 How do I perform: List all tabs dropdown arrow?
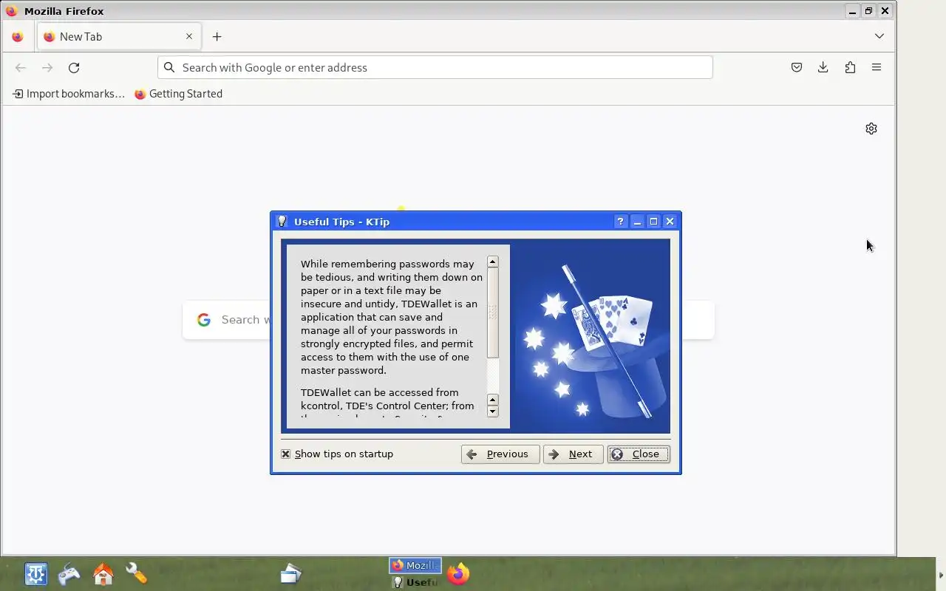tap(879, 36)
